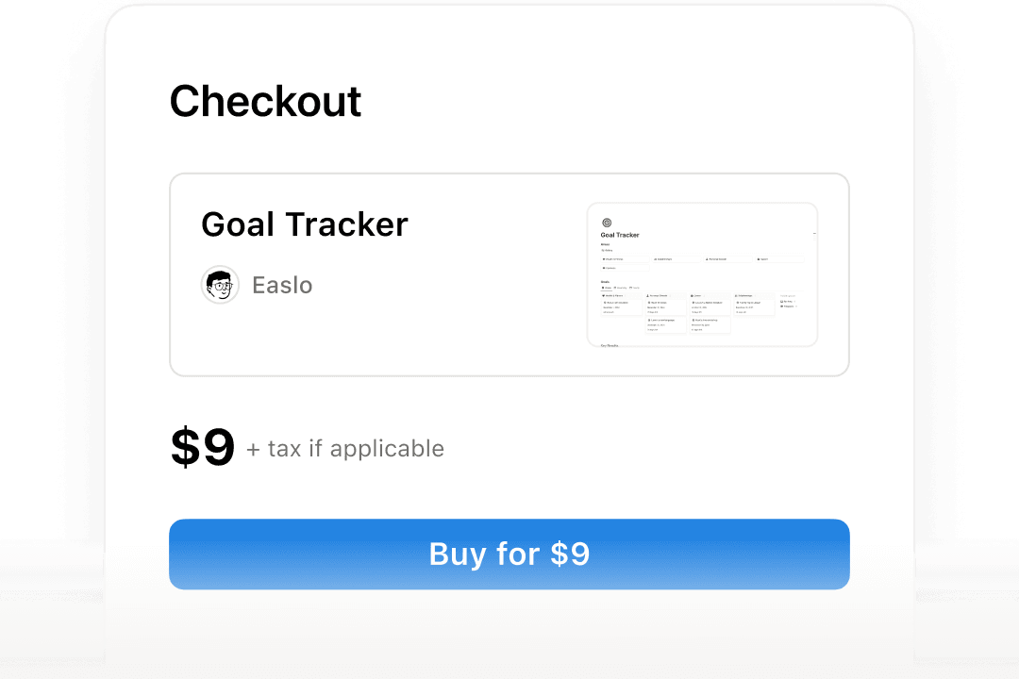This screenshot has height=679, width=1019.
Task: Click the "+ tax if applicable" note
Action: (x=345, y=449)
